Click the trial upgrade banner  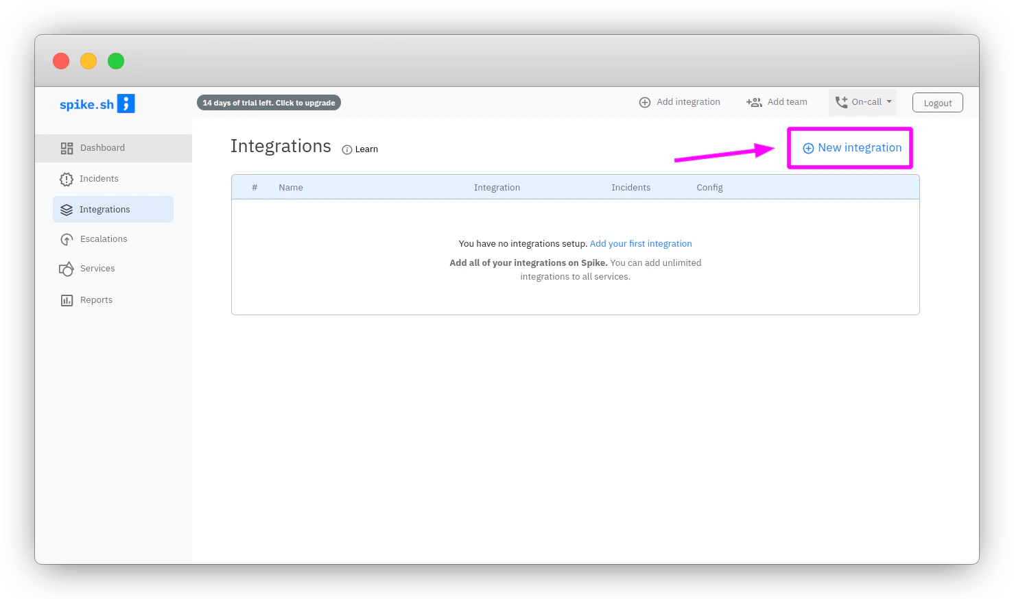click(268, 102)
